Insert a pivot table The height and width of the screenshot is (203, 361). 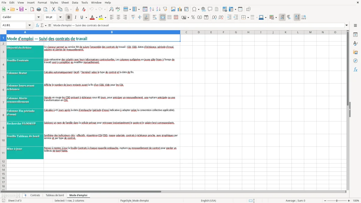187,9
